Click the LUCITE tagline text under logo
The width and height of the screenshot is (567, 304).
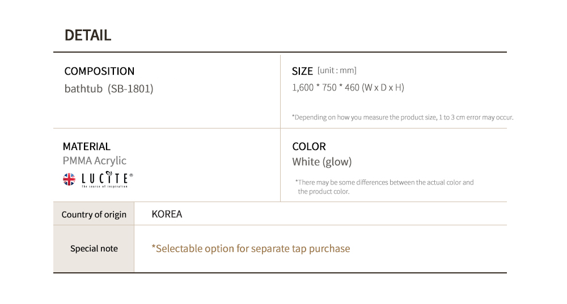(104, 186)
